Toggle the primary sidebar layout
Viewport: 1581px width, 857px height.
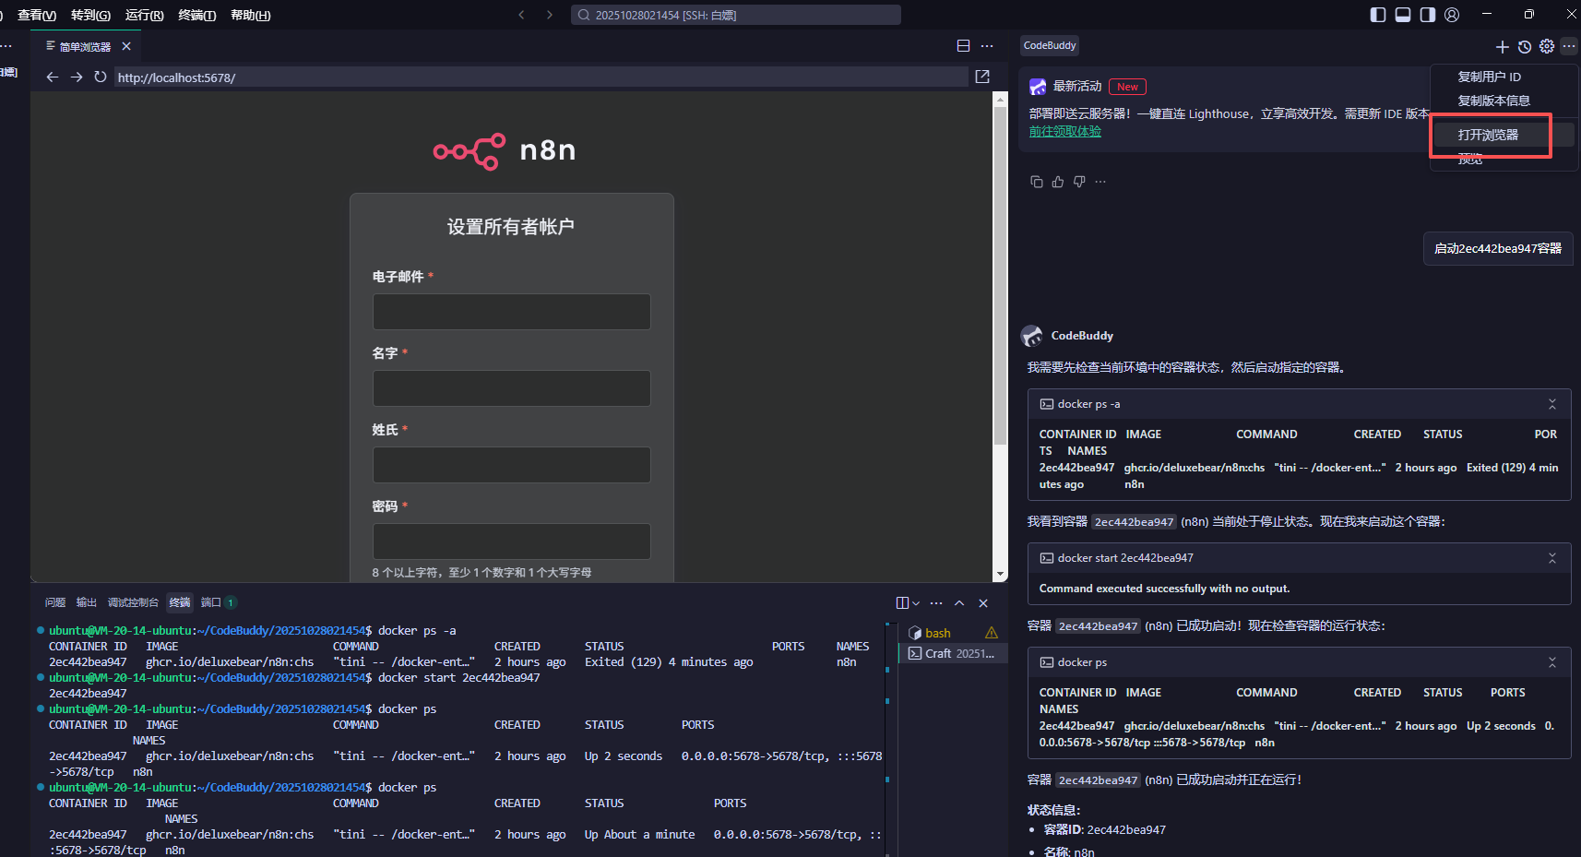coord(1378,15)
